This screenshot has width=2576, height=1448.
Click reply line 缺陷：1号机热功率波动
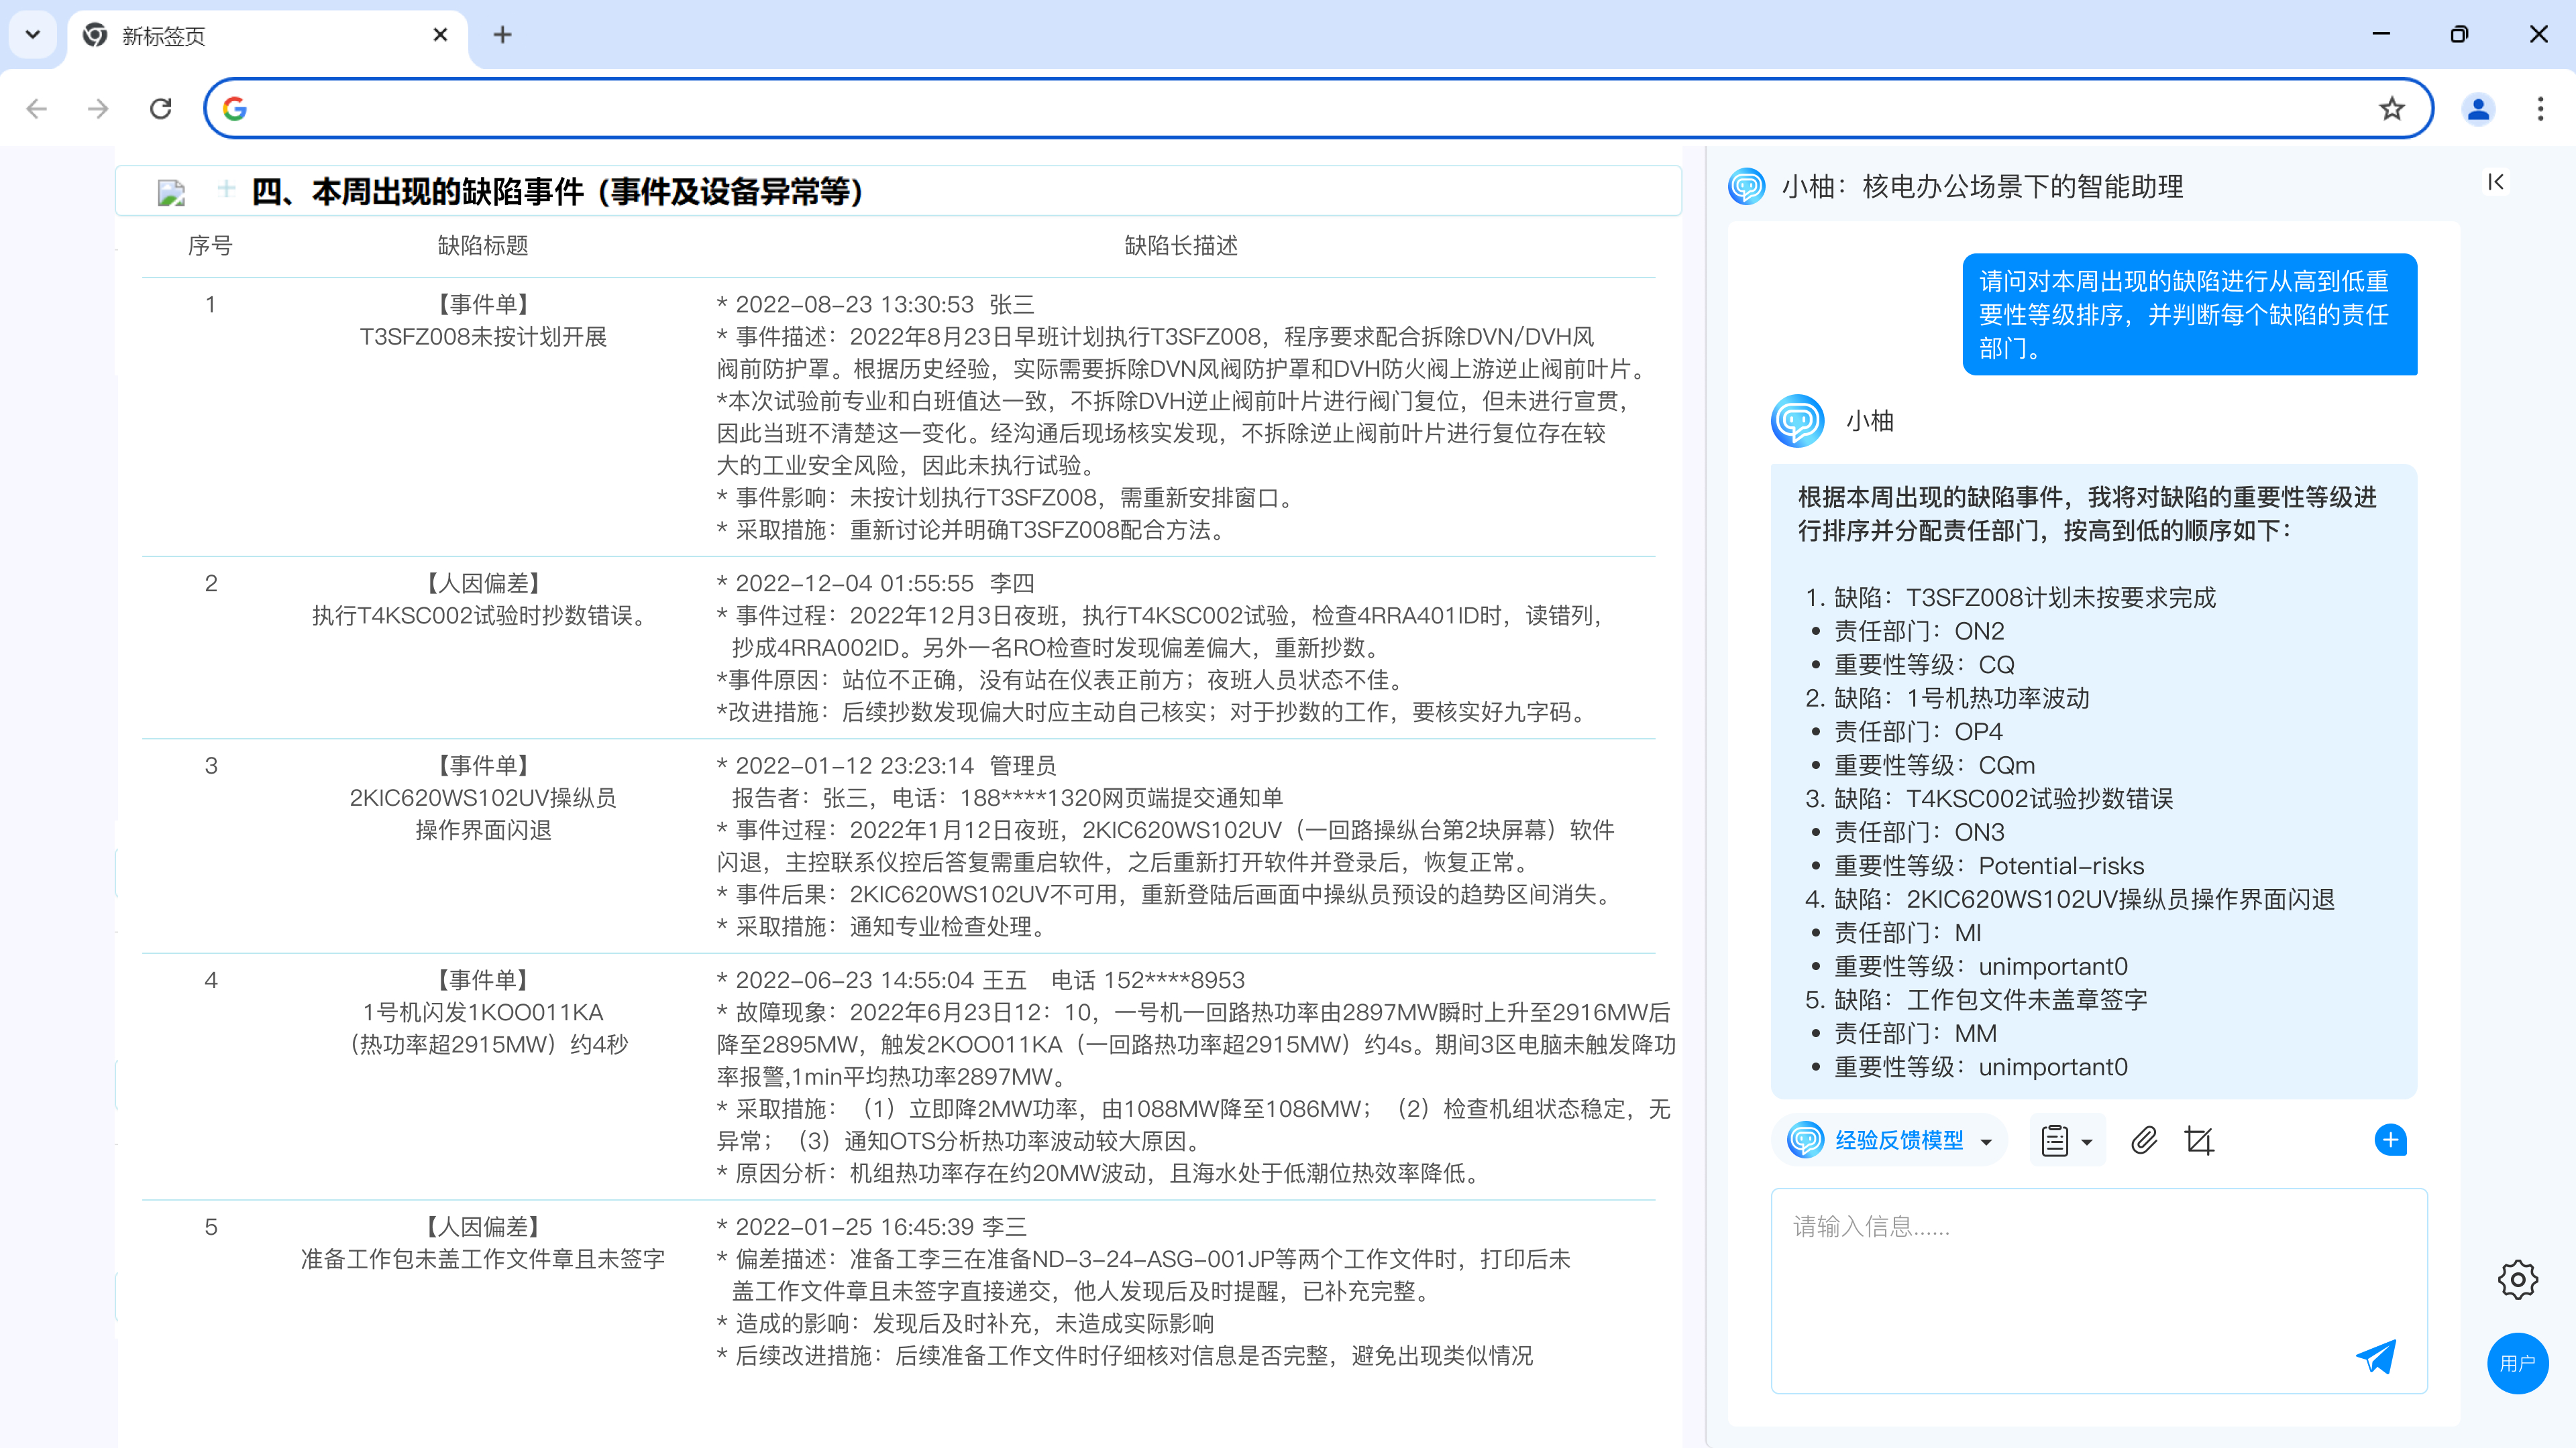[1961, 699]
